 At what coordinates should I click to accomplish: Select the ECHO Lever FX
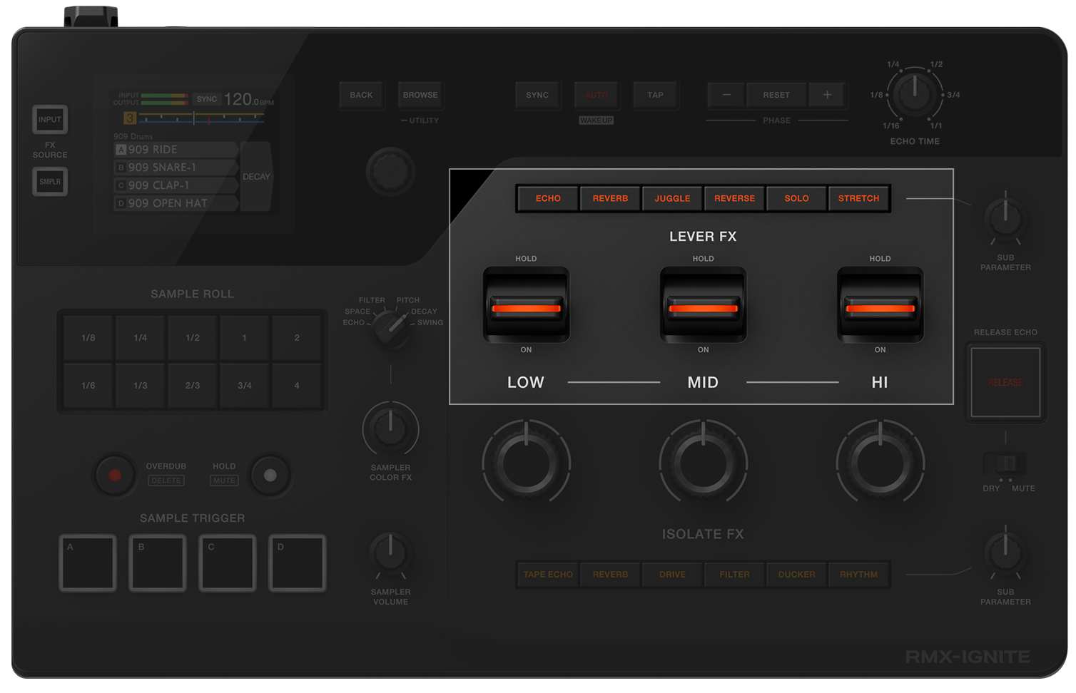pos(547,198)
